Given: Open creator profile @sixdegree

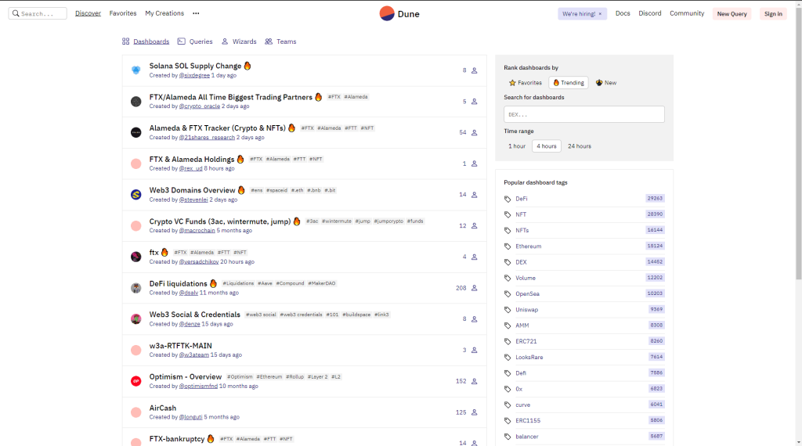Looking at the screenshot, I should [194, 76].
